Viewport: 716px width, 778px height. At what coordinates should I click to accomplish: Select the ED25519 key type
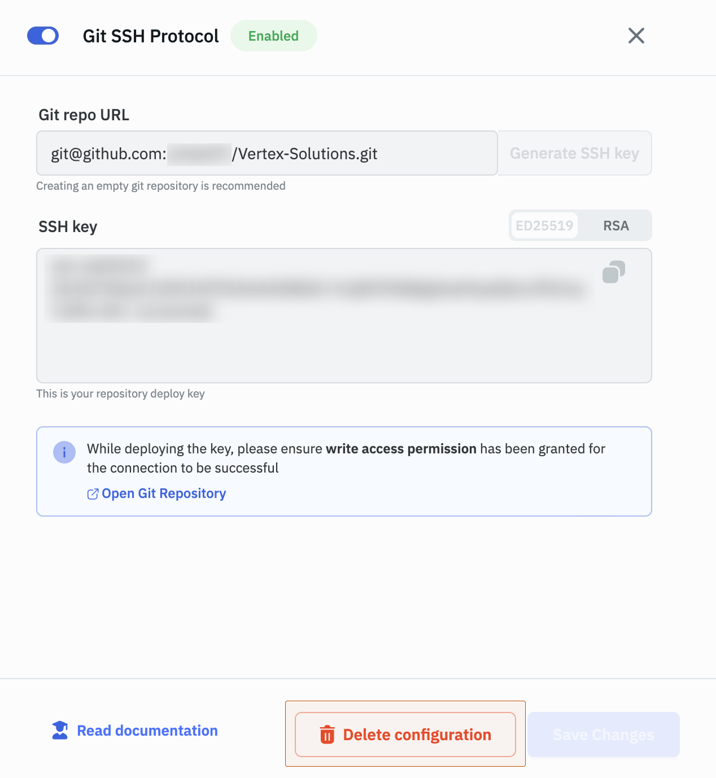point(544,225)
